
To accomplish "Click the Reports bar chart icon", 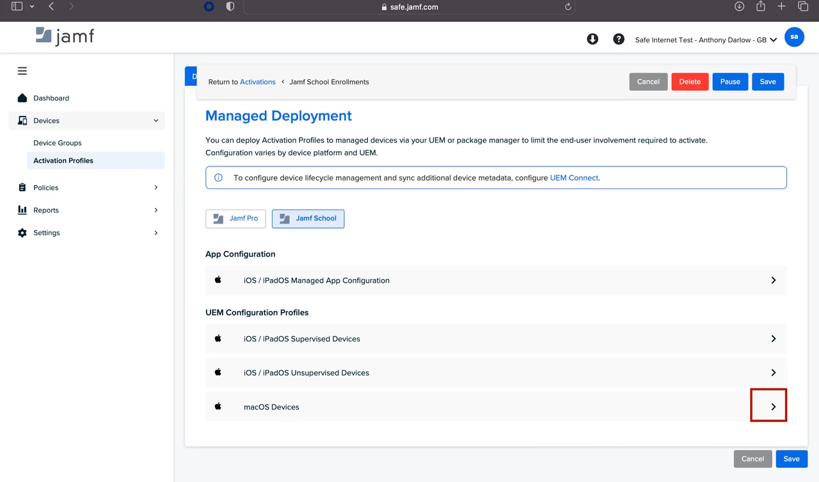I will point(22,210).
